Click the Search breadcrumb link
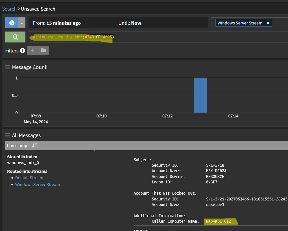The height and width of the screenshot is (231, 288). pyautogui.click(x=9, y=9)
